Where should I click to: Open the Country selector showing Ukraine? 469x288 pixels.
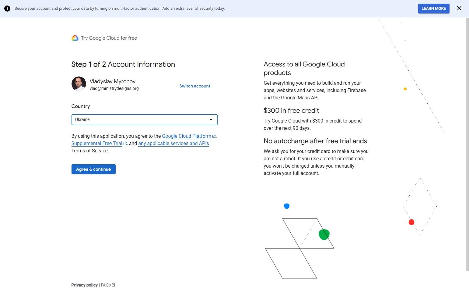pos(144,120)
